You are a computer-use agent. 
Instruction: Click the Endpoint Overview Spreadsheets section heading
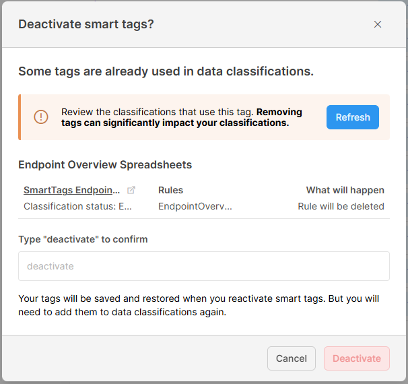(105, 164)
